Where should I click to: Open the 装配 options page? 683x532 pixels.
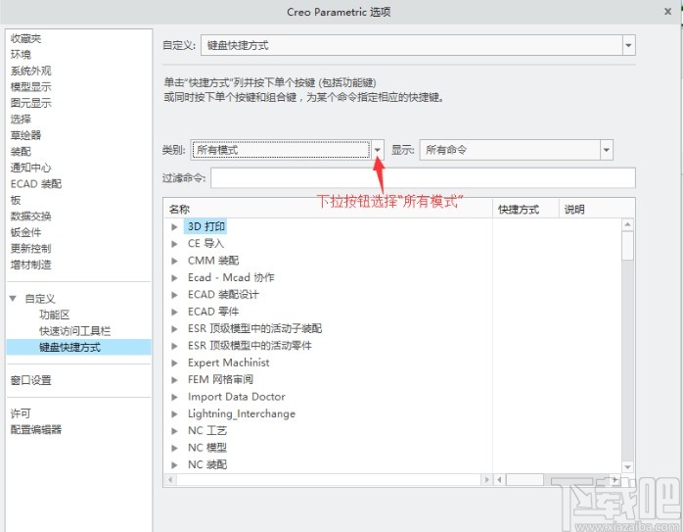point(21,151)
